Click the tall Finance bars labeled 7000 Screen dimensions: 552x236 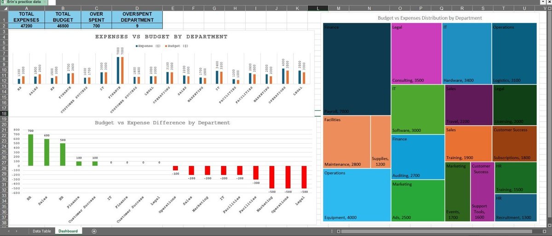click(x=120, y=70)
